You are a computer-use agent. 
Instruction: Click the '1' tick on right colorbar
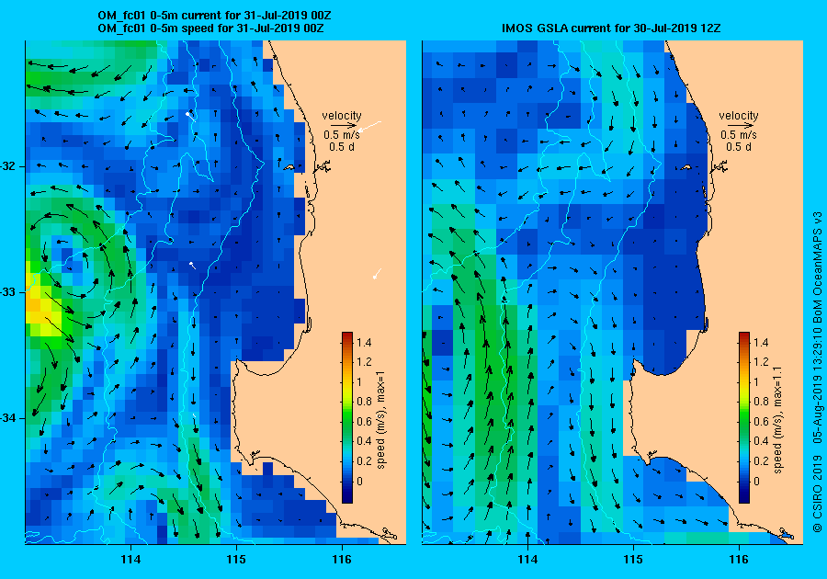757,381
